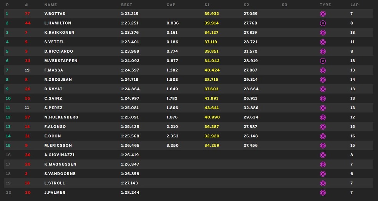Click the tyre icon in A.Giovinazzi's row

323,155
